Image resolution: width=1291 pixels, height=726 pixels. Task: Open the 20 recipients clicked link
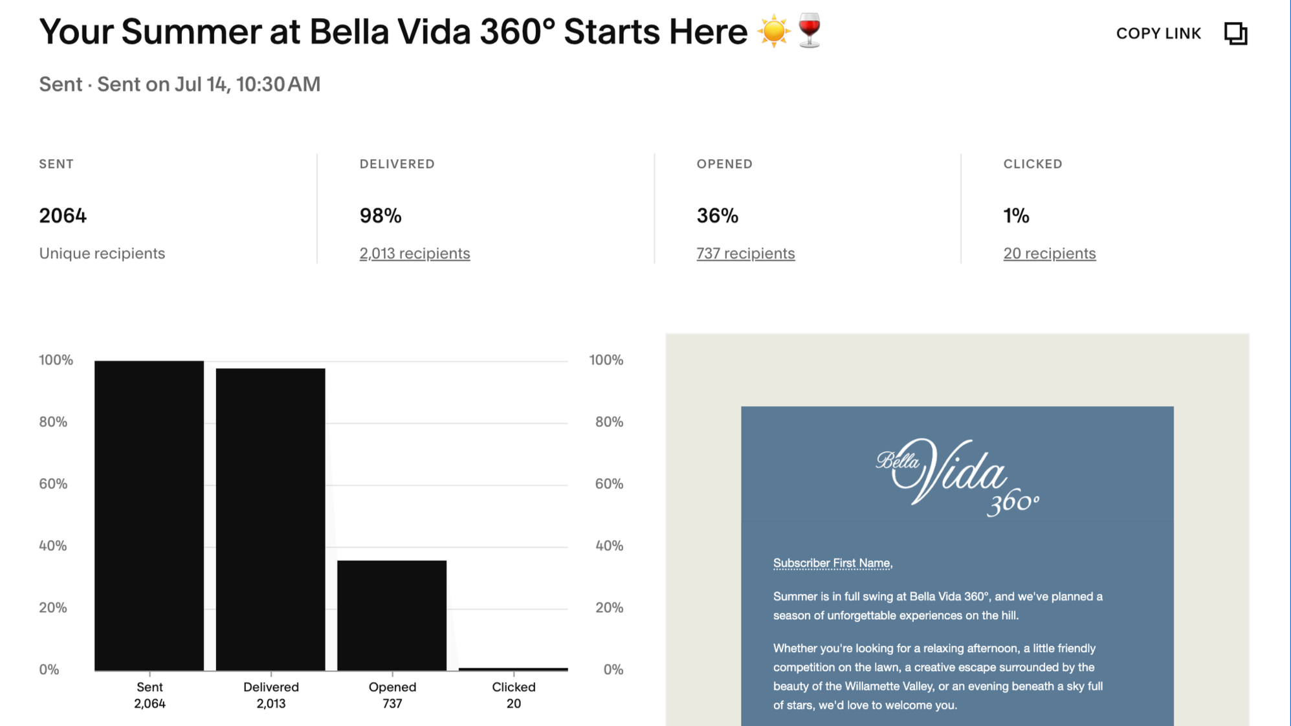pyautogui.click(x=1050, y=253)
